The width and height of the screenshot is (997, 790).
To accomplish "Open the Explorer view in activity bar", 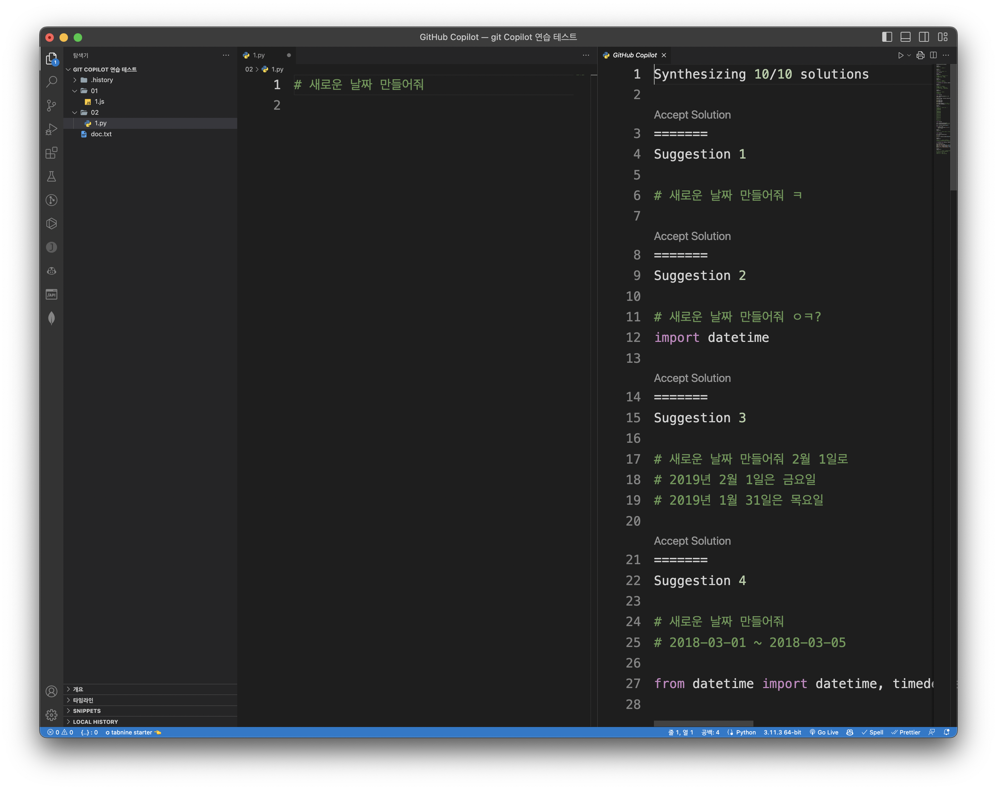I will tap(51, 58).
